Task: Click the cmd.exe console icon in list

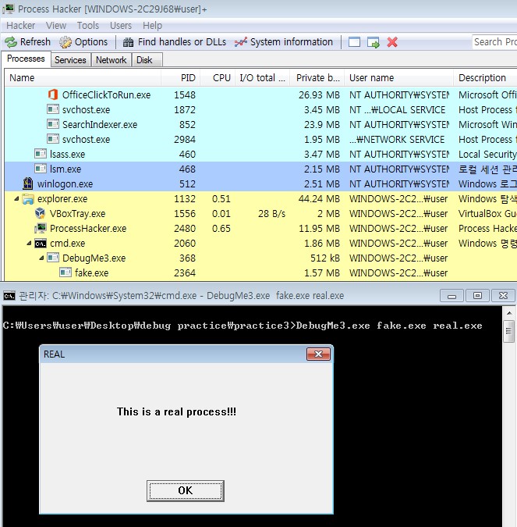Action: 41,244
